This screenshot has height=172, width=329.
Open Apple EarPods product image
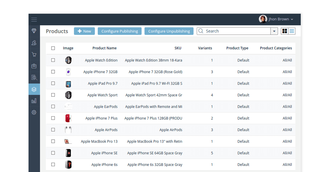[x=68, y=107]
